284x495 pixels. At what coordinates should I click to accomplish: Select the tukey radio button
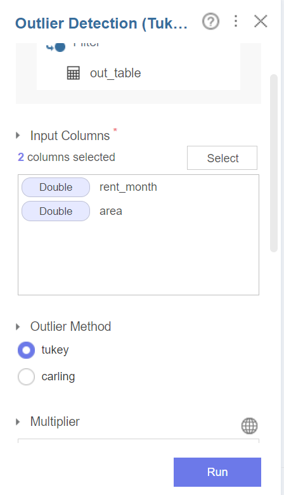26,350
